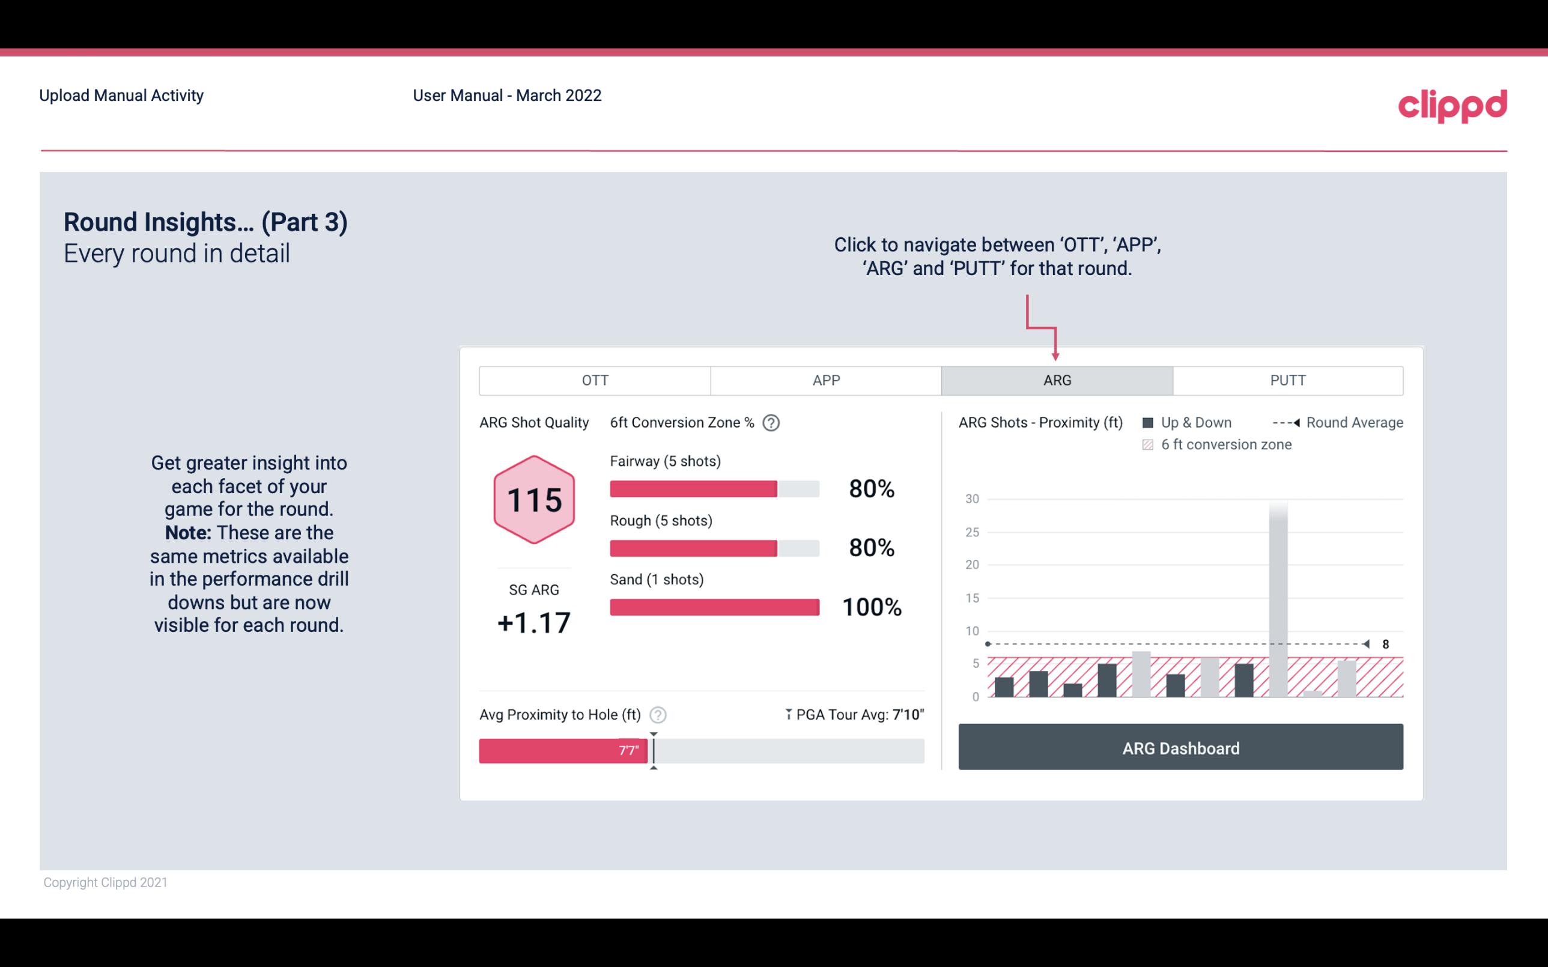Click the Upload Manual Activity link
The image size is (1548, 967).
[x=120, y=95]
